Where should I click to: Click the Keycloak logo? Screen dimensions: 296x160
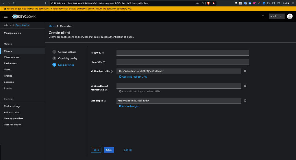click(x=24, y=16)
